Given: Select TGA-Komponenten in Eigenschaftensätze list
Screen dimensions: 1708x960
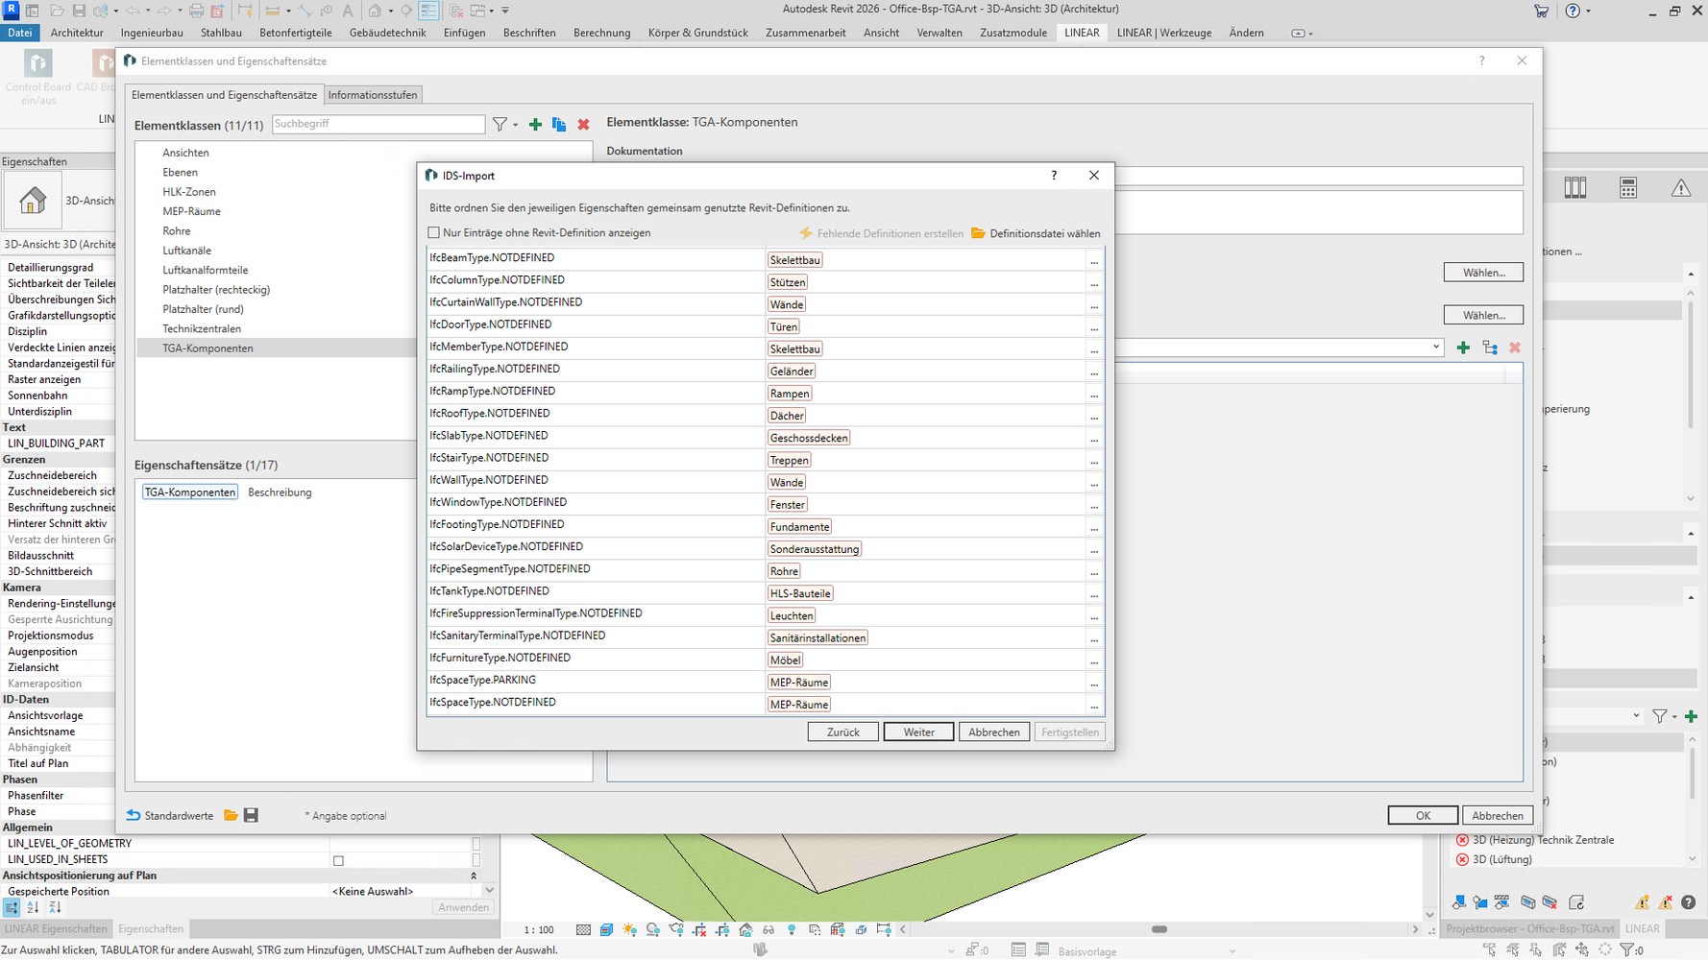Looking at the screenshot, I should [x=190, y=492].
